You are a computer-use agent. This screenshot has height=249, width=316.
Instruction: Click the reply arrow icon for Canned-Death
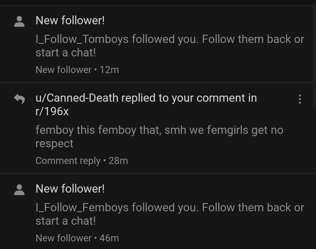pyautogui.click(x=19, y=99)
